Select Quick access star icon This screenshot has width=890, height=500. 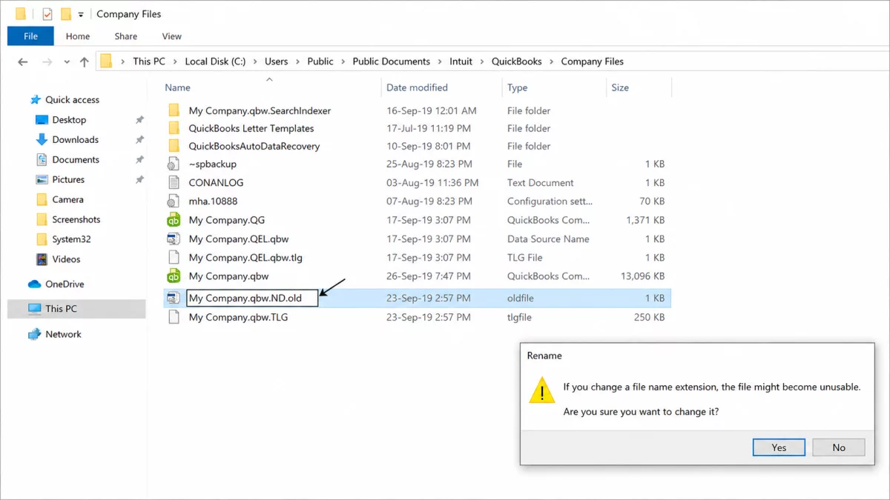34,100
